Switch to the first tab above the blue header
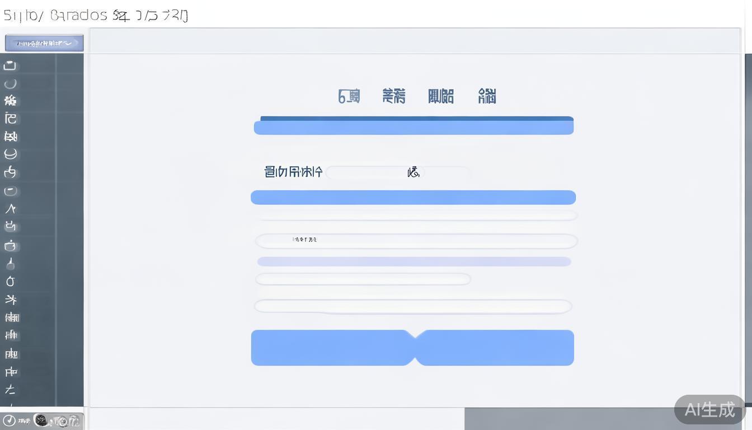This screenshot has width=752, height=430. coord(348,96)
